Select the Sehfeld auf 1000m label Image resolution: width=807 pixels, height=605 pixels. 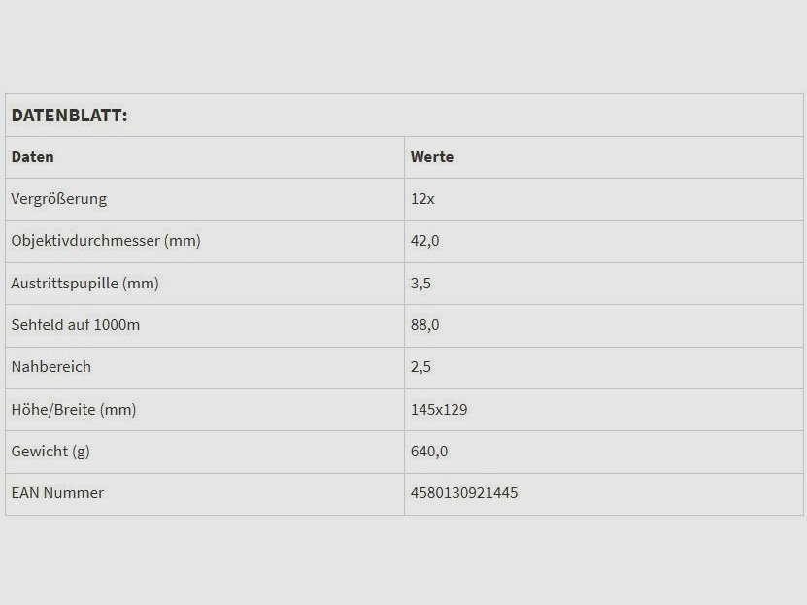pyautogui.click(x=75, y=325)
